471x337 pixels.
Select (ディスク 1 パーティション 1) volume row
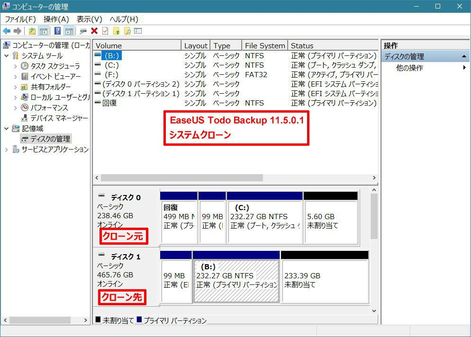(x=235, y=94)
